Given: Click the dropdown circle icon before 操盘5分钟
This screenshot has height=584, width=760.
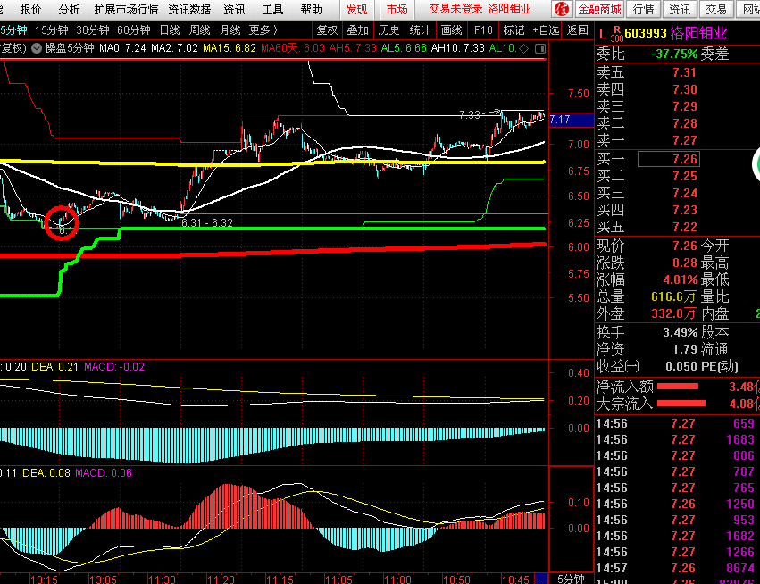Looking at the screenshot, I should pos(37,46).
